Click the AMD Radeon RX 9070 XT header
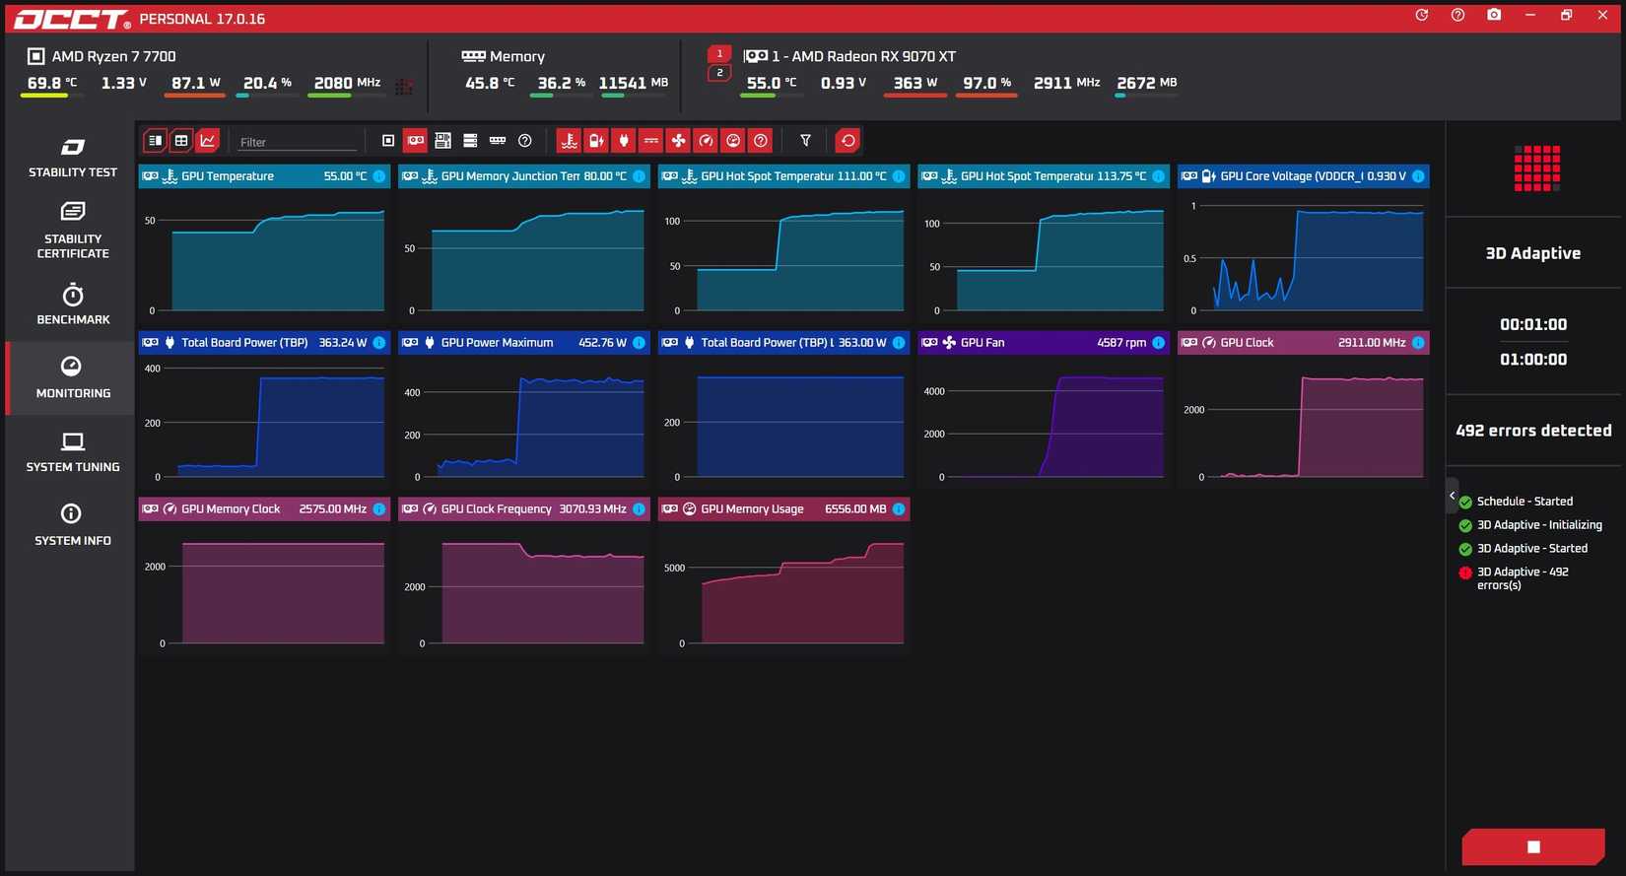This screenshot has height=876, width=1626. pos(849,56)
